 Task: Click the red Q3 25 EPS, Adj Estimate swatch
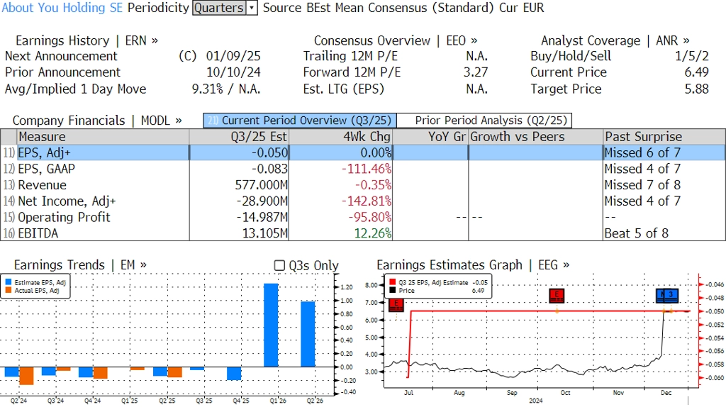coord(393,282)
